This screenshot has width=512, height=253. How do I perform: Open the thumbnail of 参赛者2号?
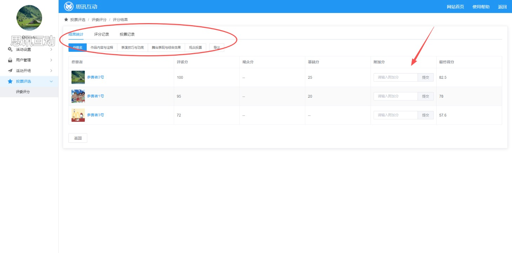(78, 77)
